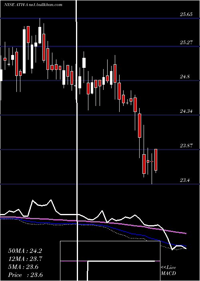Click the 24.34 price level label
The width and height of the screenshot is (200, 281).
[186, 111]
